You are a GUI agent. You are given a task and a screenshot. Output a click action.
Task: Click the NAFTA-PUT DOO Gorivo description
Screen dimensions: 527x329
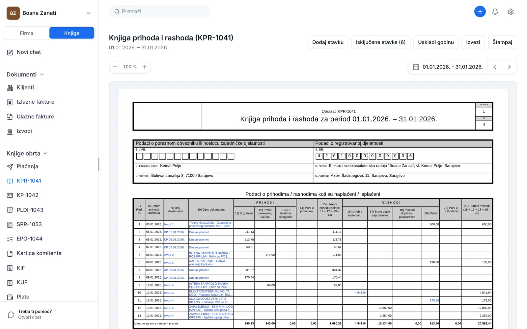(x=208, y=263)
